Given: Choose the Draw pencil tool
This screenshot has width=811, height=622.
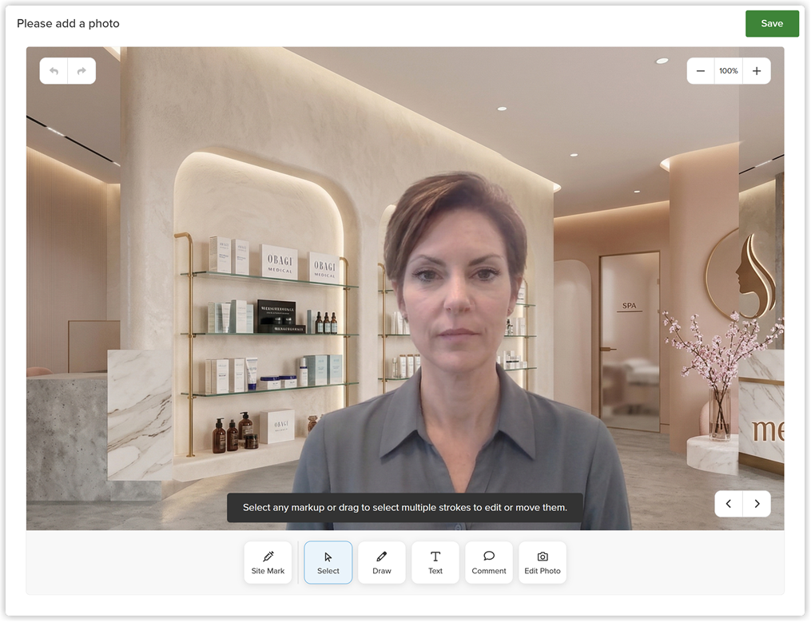Looking at the screenshot, I should [382, 563].
